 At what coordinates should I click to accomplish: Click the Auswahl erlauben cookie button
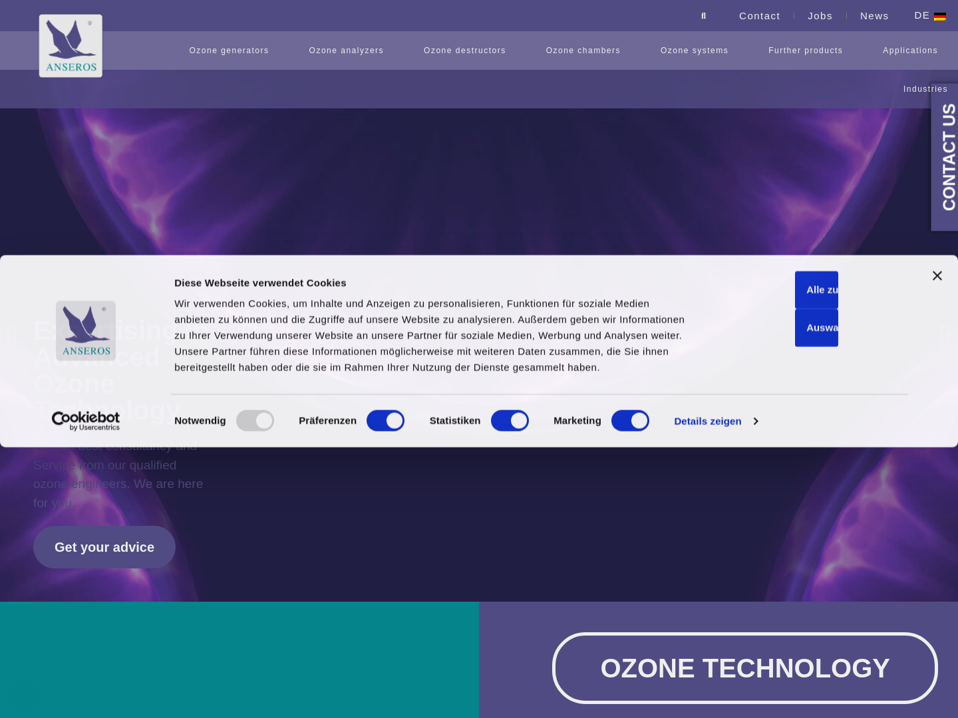click(816, 328)
